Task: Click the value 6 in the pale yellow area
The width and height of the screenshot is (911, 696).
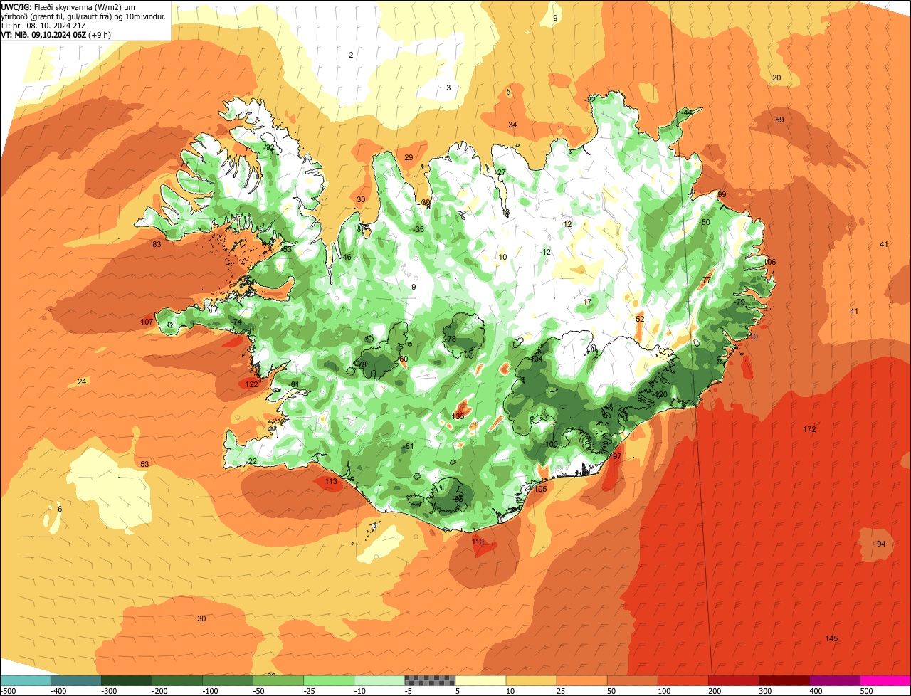Action: pyautogui.click(x=60, y=509)
